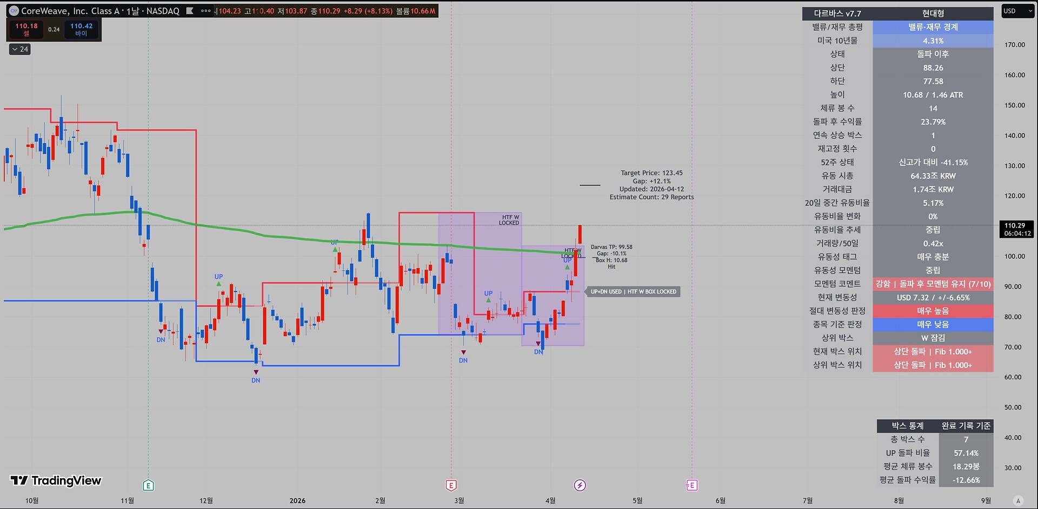Click the 강함 | 돌파 후 모멘텀 유지 cell
This screenshot has width=1038, height=509.
pos(933,284)
